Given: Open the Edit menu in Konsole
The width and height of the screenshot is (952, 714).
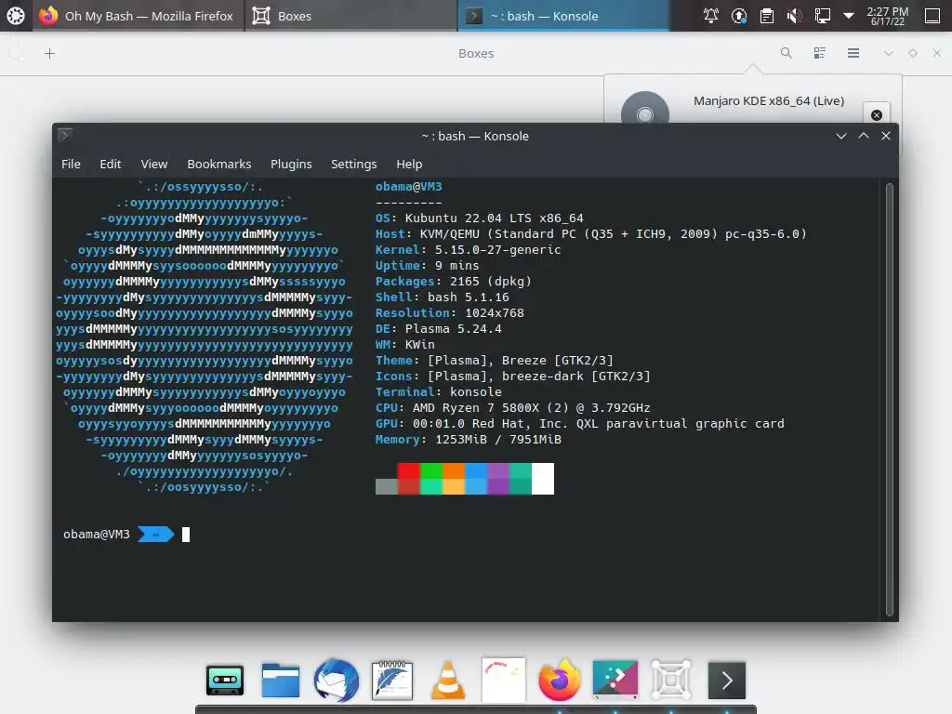Looking at the screenshot, I should [x=111, y=164].
